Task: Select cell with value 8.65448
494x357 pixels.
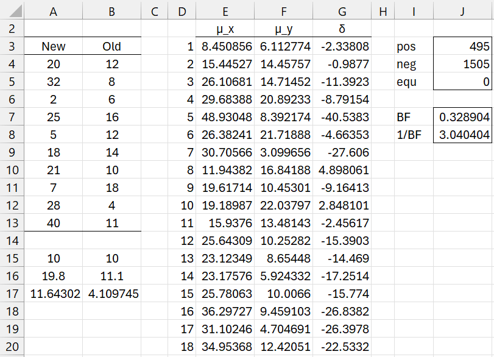Action: pyautogui.click(x=283, y=258)
